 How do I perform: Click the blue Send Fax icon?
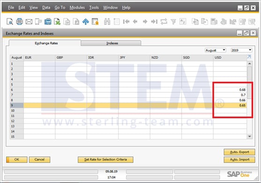point(48,22)
